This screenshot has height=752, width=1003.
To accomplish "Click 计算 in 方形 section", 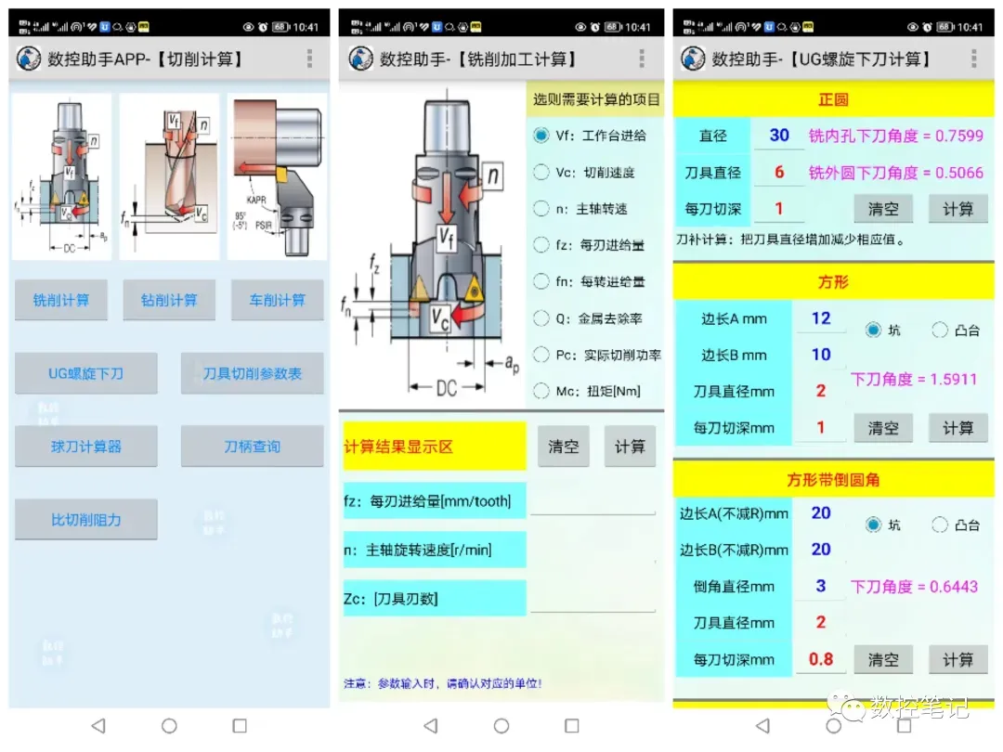I will 958,428.
